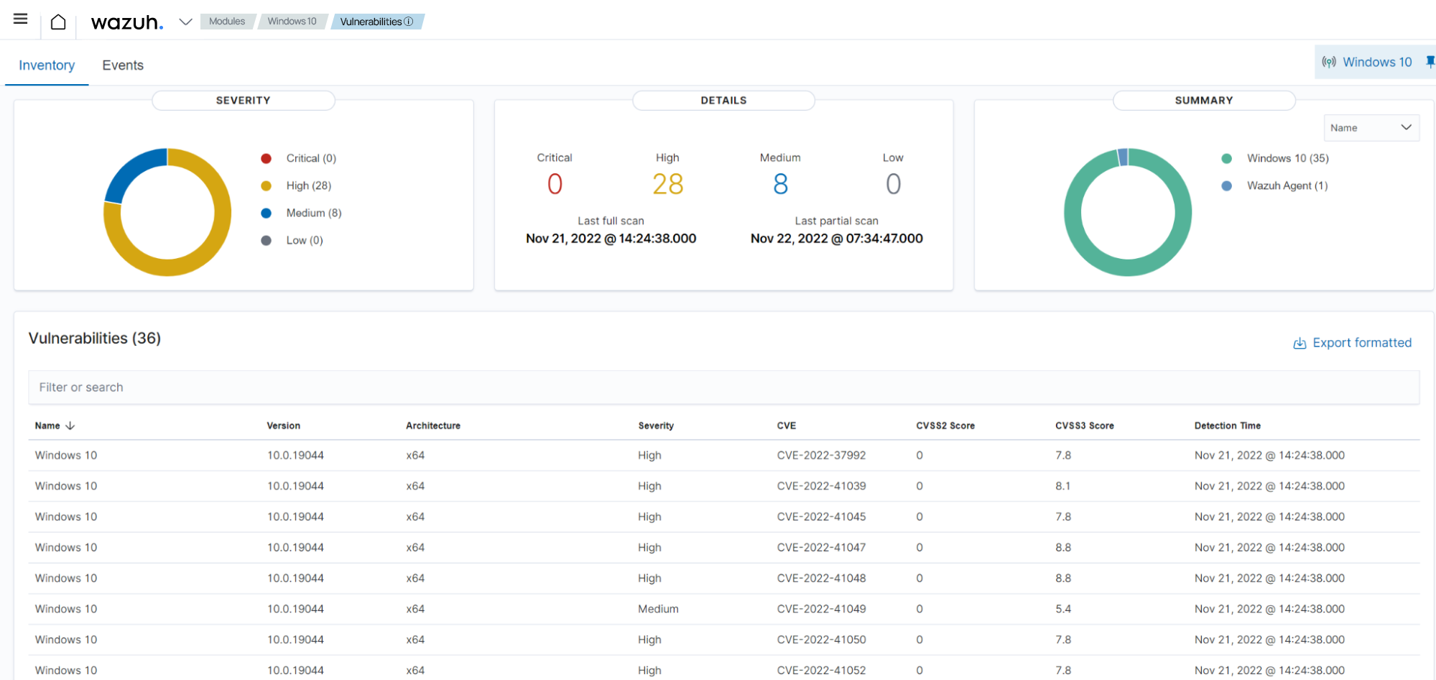Click the export download icon
The height and width of the screenshot is (680, 1436).
[x=1300, y=344]
